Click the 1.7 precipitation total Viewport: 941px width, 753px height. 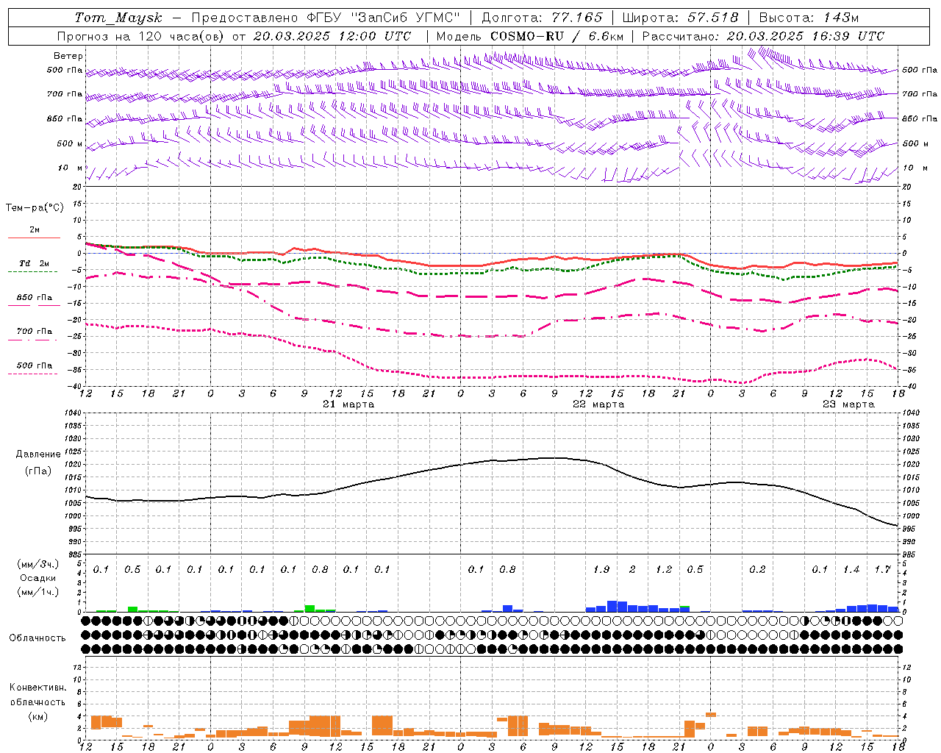(882, 570)
